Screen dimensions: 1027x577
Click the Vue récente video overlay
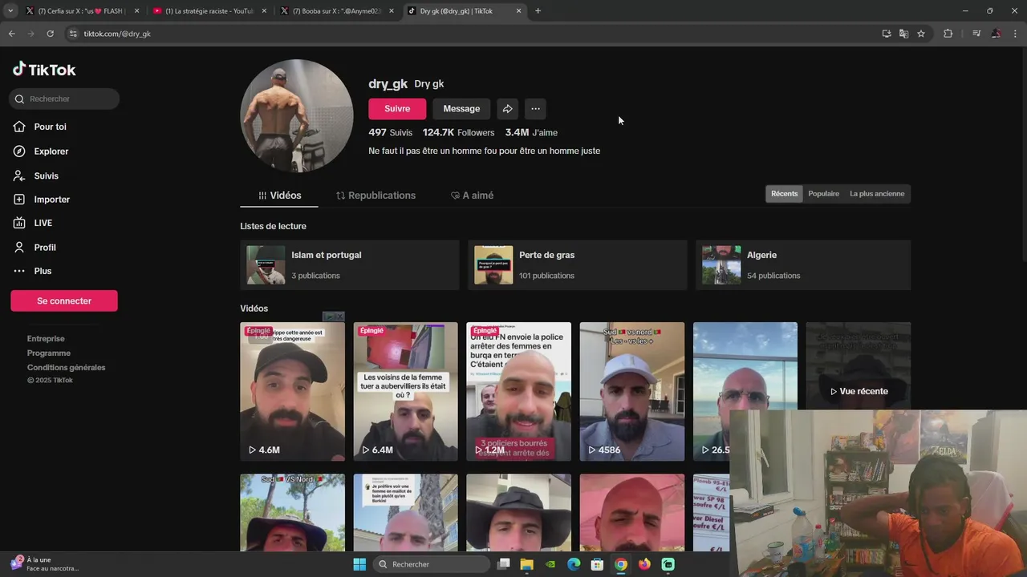859,391
